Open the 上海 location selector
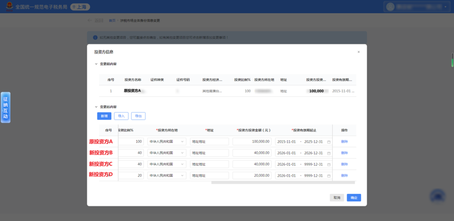The image size is (454, 221). point(80,7)
